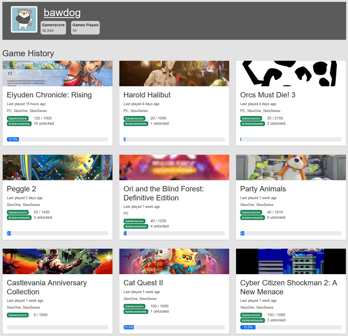
Task: Select the "40 / 1250" gamerscore value
Action: coord(158,221)
